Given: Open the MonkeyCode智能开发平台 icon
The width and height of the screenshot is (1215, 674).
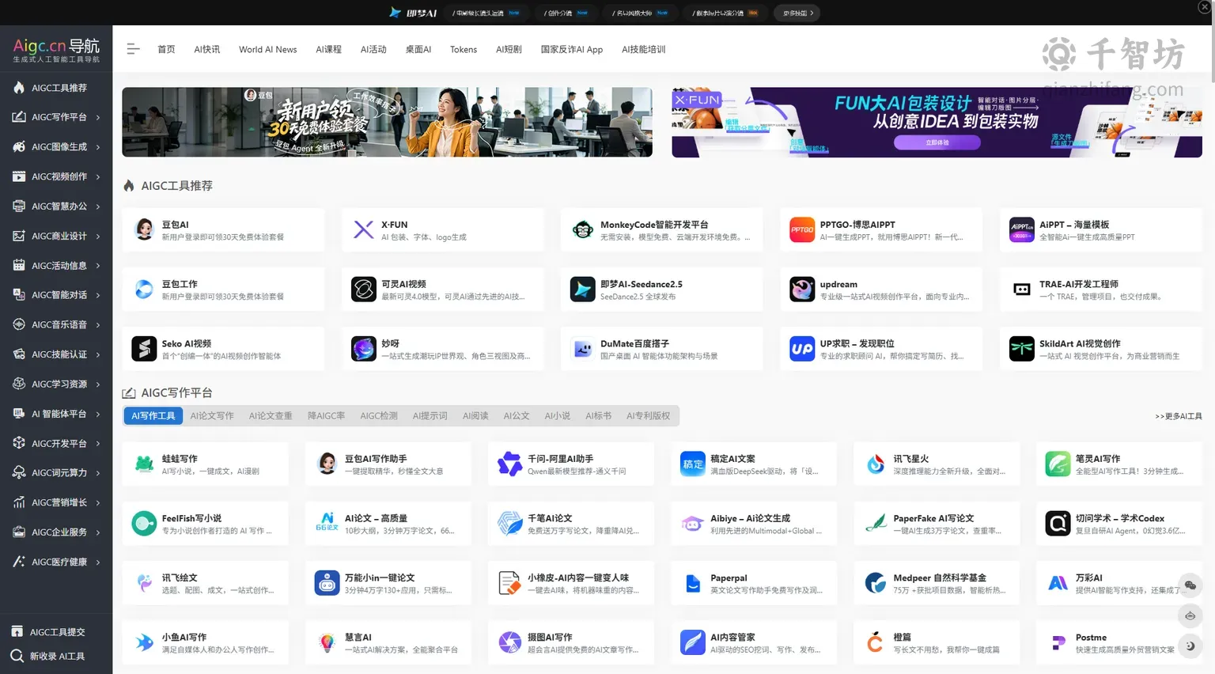Looking at the screenshot, I should (x=583, y=230).
